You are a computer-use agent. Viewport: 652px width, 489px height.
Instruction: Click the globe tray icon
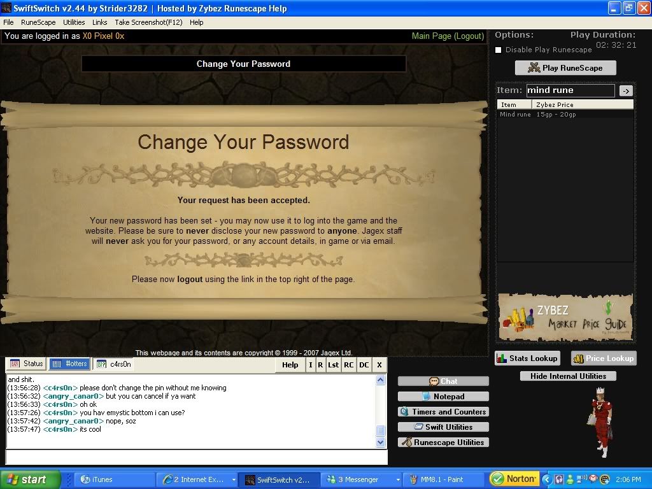(x=605, y=480)
